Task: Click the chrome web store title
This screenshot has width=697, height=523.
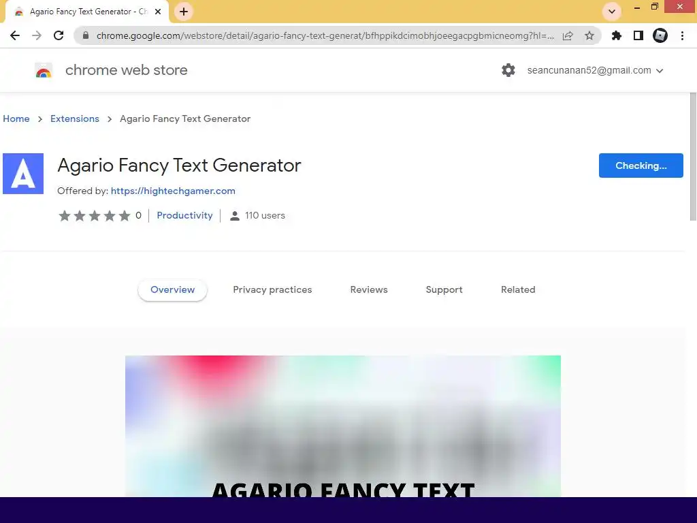Action: click(126, 70)
